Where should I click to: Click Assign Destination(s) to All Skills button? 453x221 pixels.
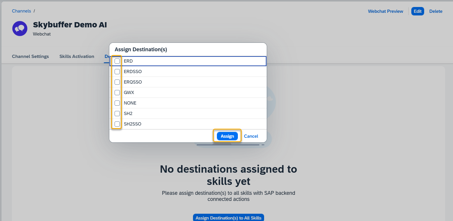pyautogui.click(x=229, y=218)
